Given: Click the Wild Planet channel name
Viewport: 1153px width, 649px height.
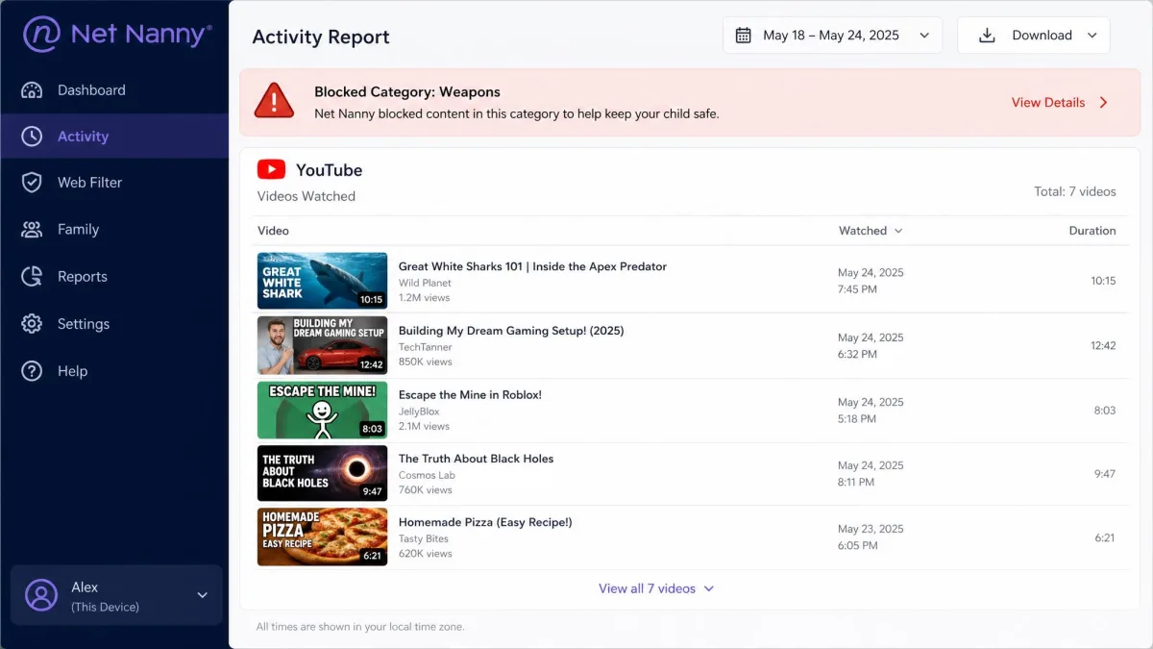Looking at the screenshot, I should (425, 283).
